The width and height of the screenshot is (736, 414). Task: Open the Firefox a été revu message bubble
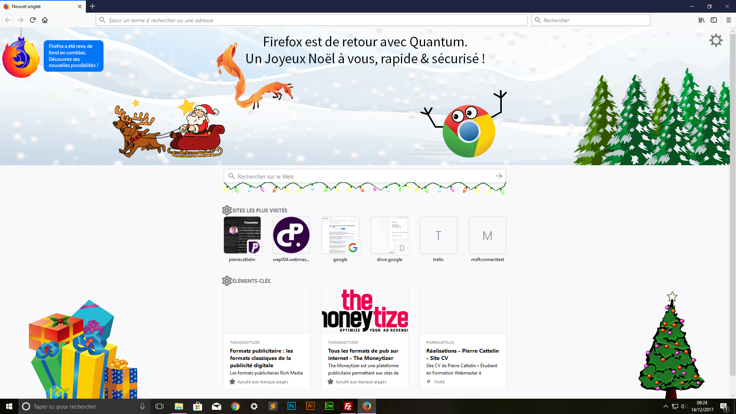click(x=74, y=56)
